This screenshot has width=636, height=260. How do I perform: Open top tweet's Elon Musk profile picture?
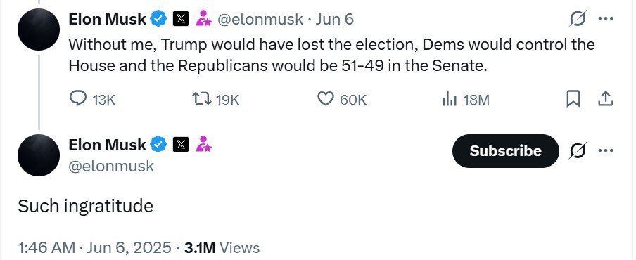click(x=39, y=30)
